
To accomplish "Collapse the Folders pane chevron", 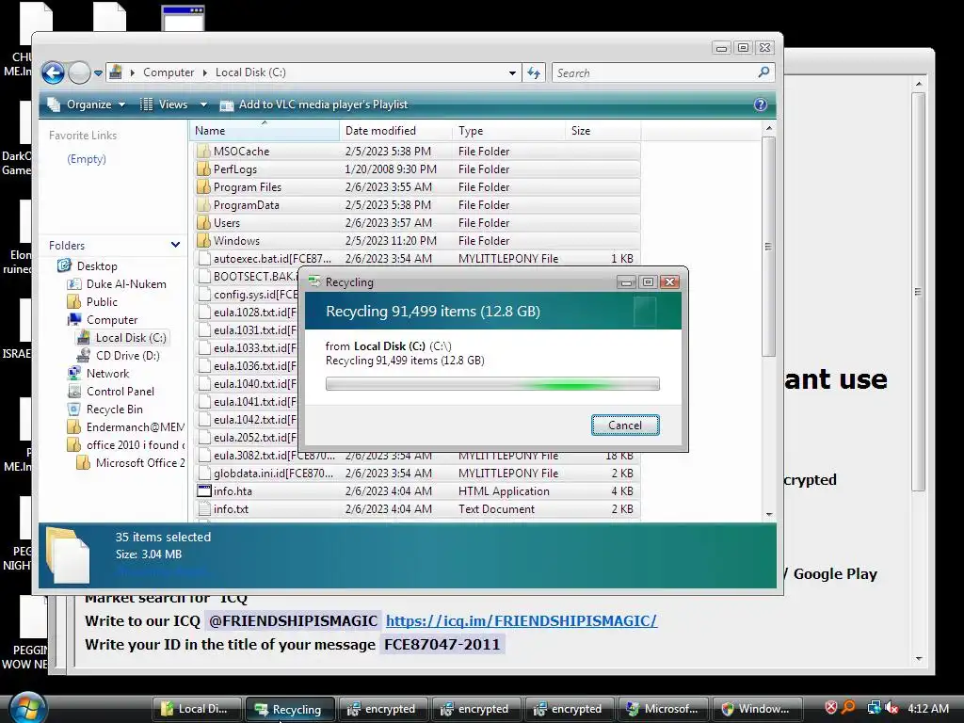I will [175, 245].
